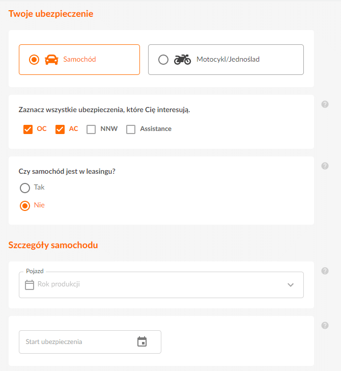
Task: Tick the Assistance checkbox
Action: [131, 129]
